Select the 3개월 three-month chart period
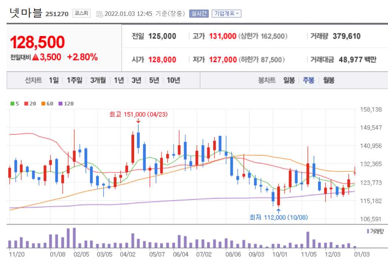 [98, 80]
